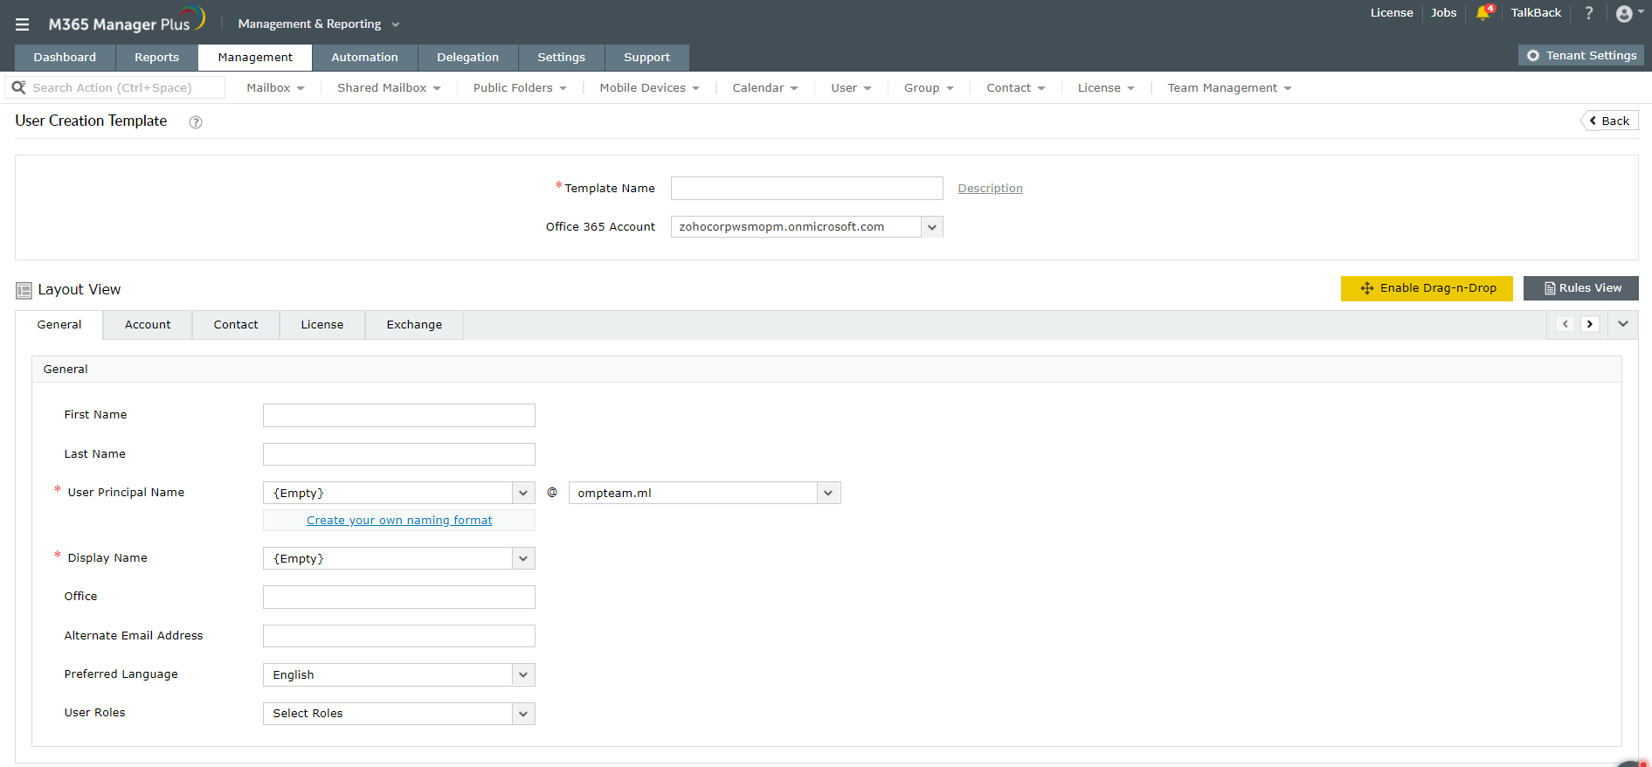Click Create your own naming format link
This screenshot has height=767, width=1652.
tap(399, 521)
